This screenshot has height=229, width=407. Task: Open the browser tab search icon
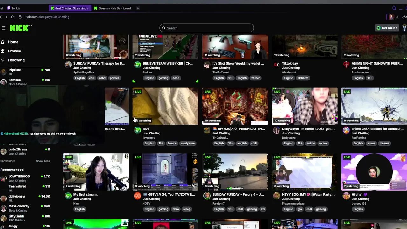(x=394, y=8)
